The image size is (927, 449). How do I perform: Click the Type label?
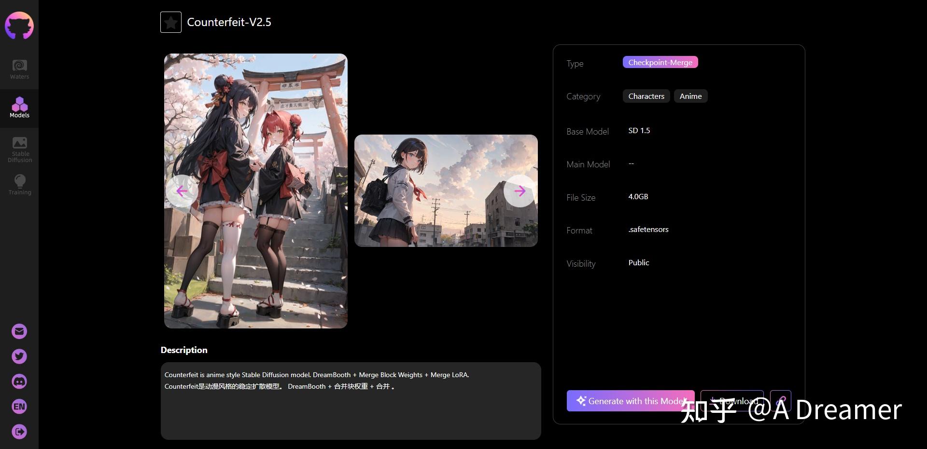click(x=575, y=64)
